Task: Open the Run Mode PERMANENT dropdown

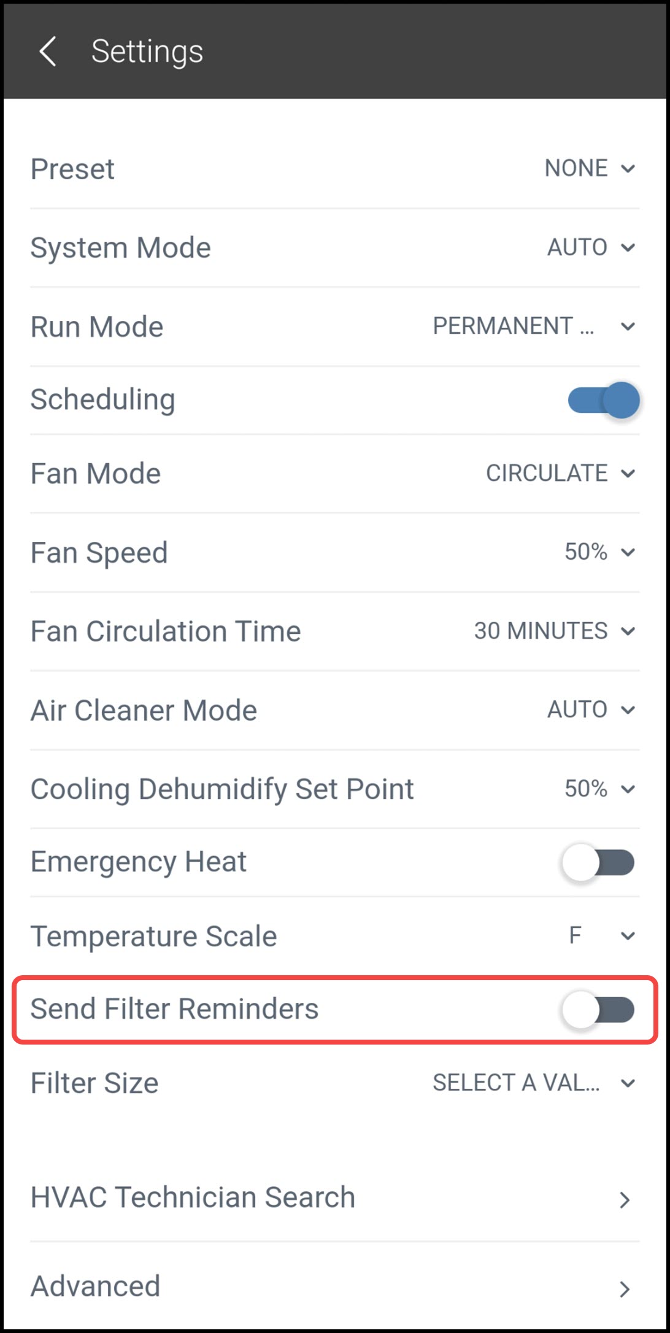Action: pos(534,326)
